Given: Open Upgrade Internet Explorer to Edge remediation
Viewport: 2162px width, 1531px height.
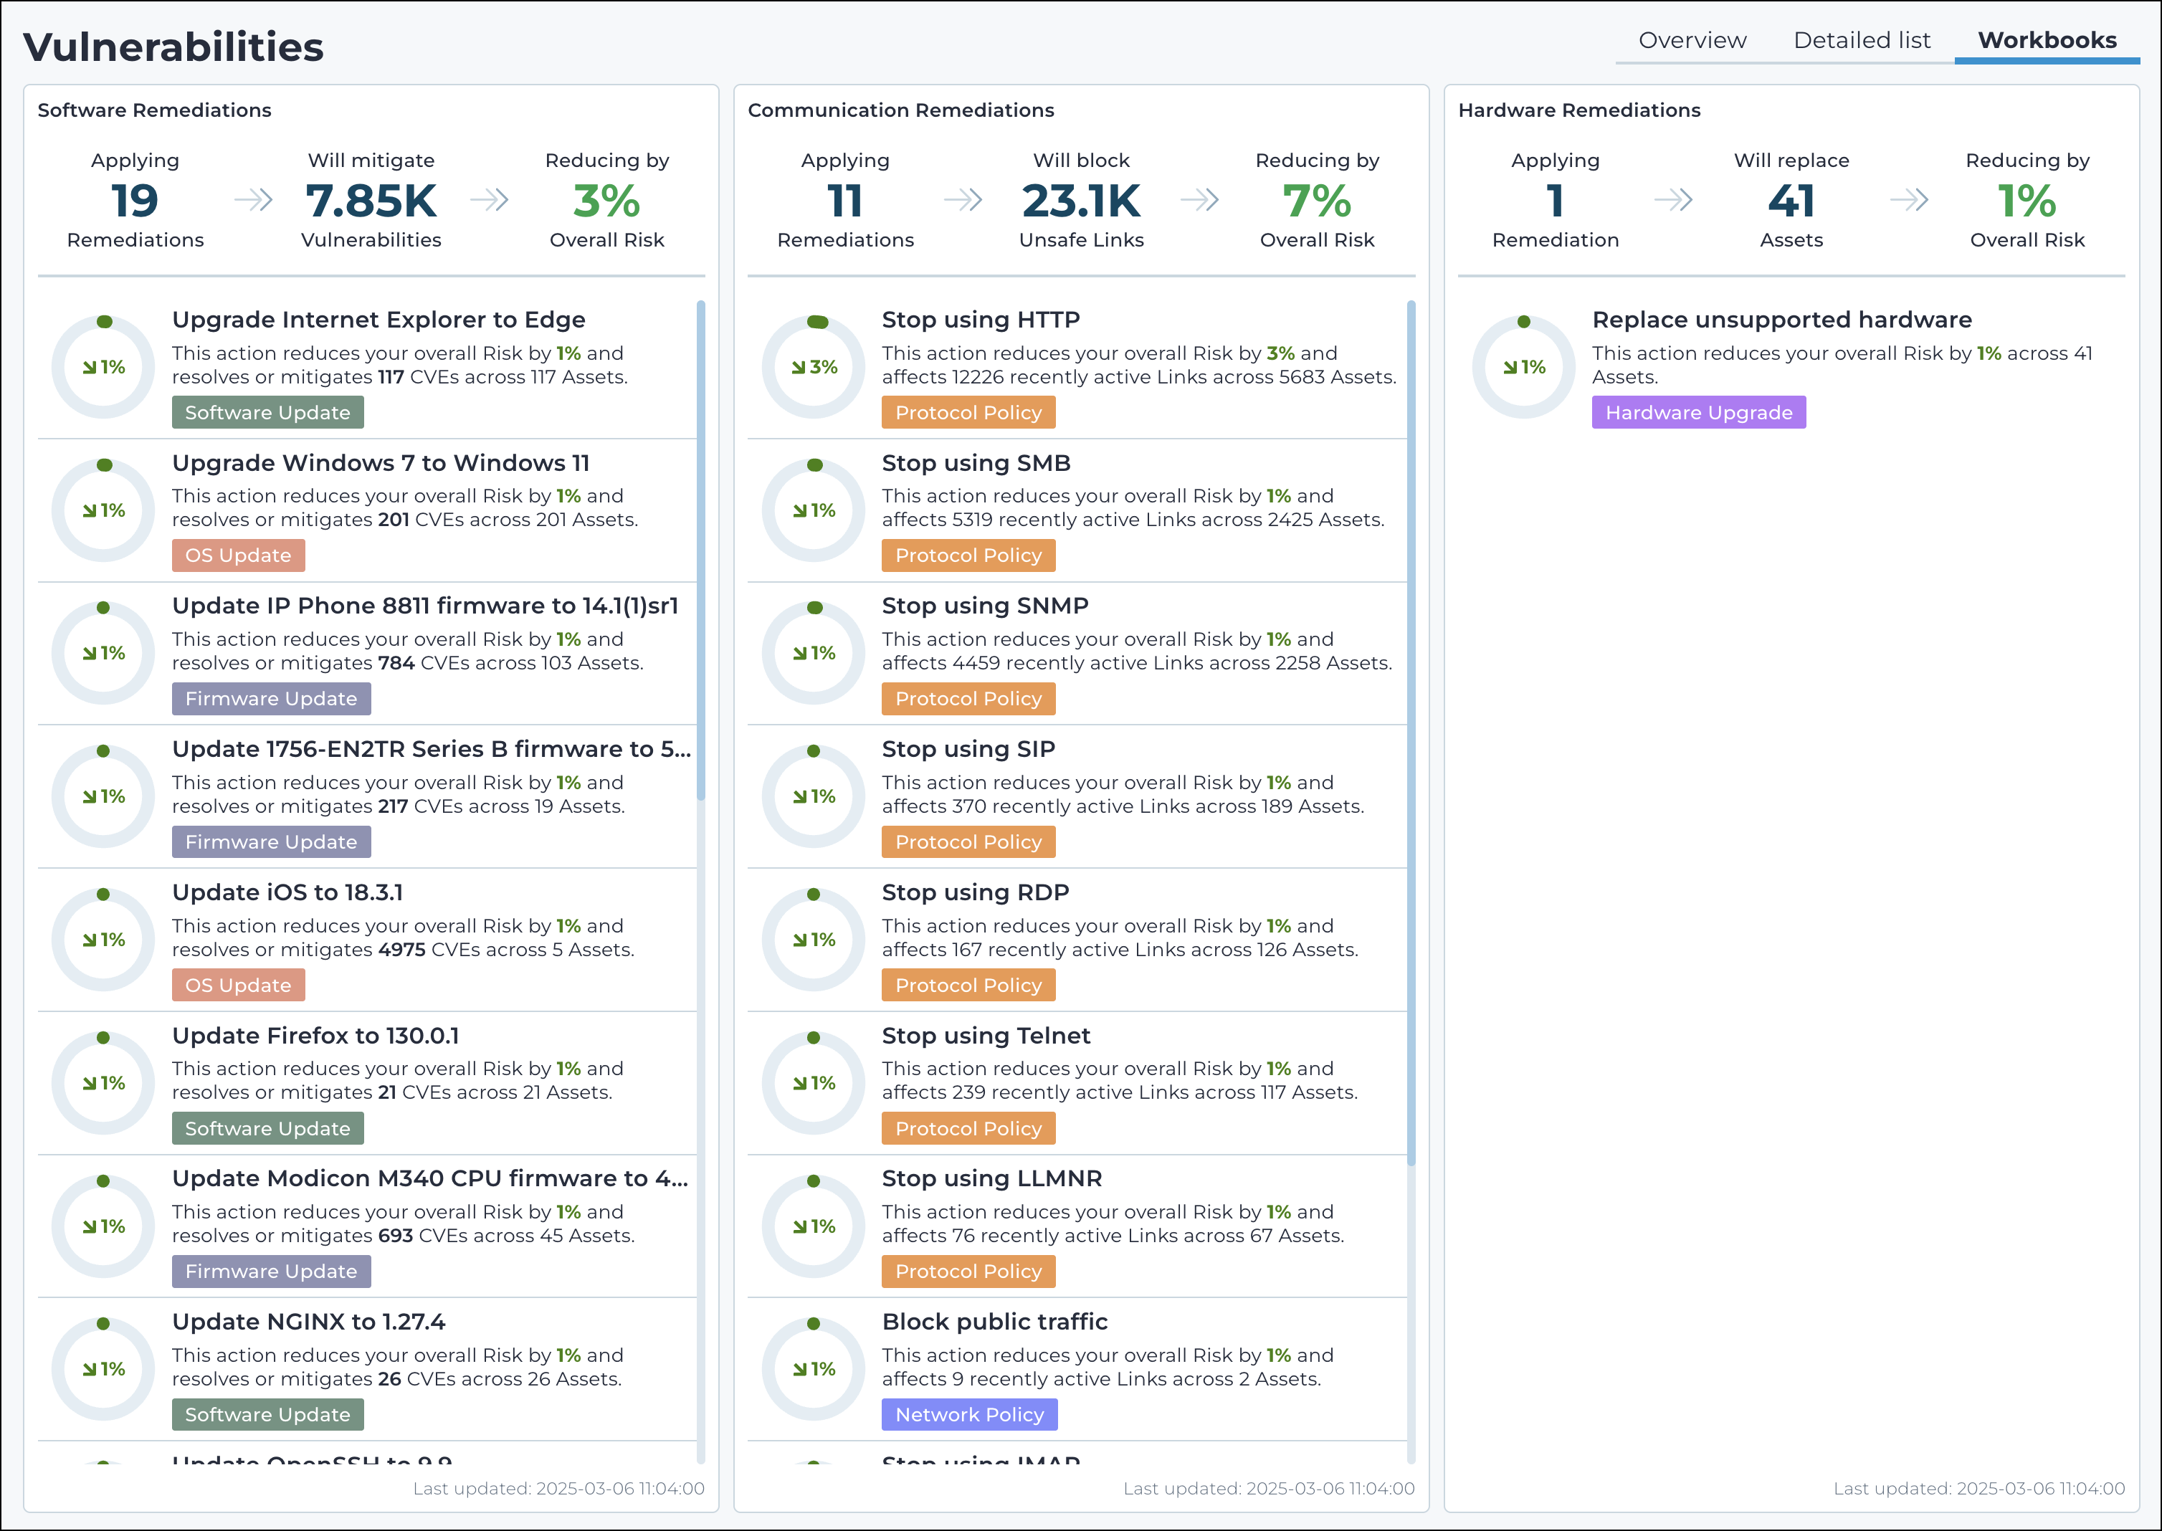Looking at the screenshot, I should point(378,320).
